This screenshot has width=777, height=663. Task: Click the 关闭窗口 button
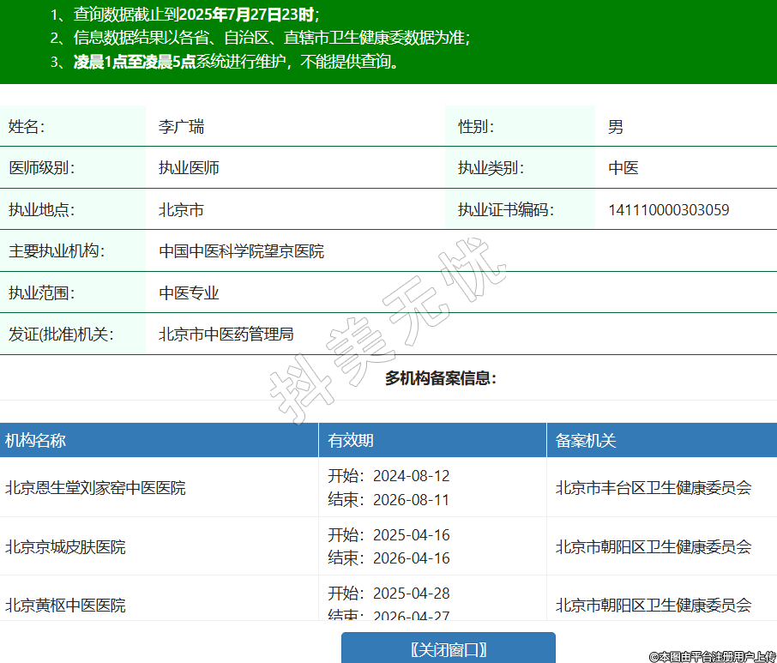pyautogui.click(x=448, y=649)
